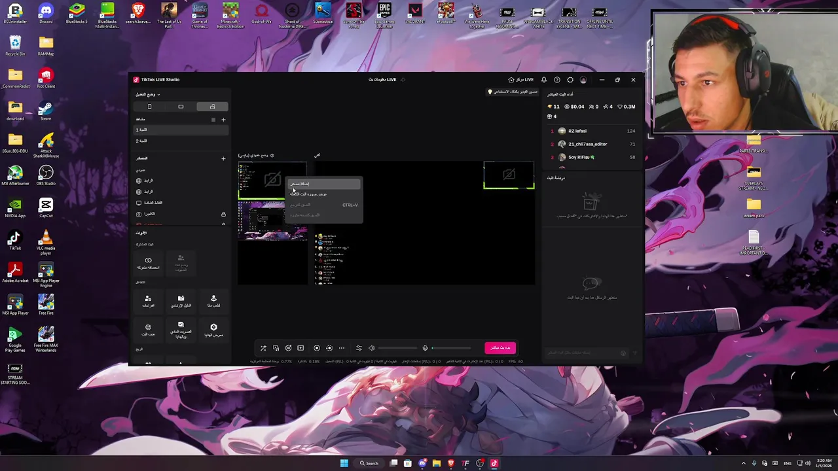Click the replay clip circle icon
This screenshot has width=838, height=471.
(329, 348)
